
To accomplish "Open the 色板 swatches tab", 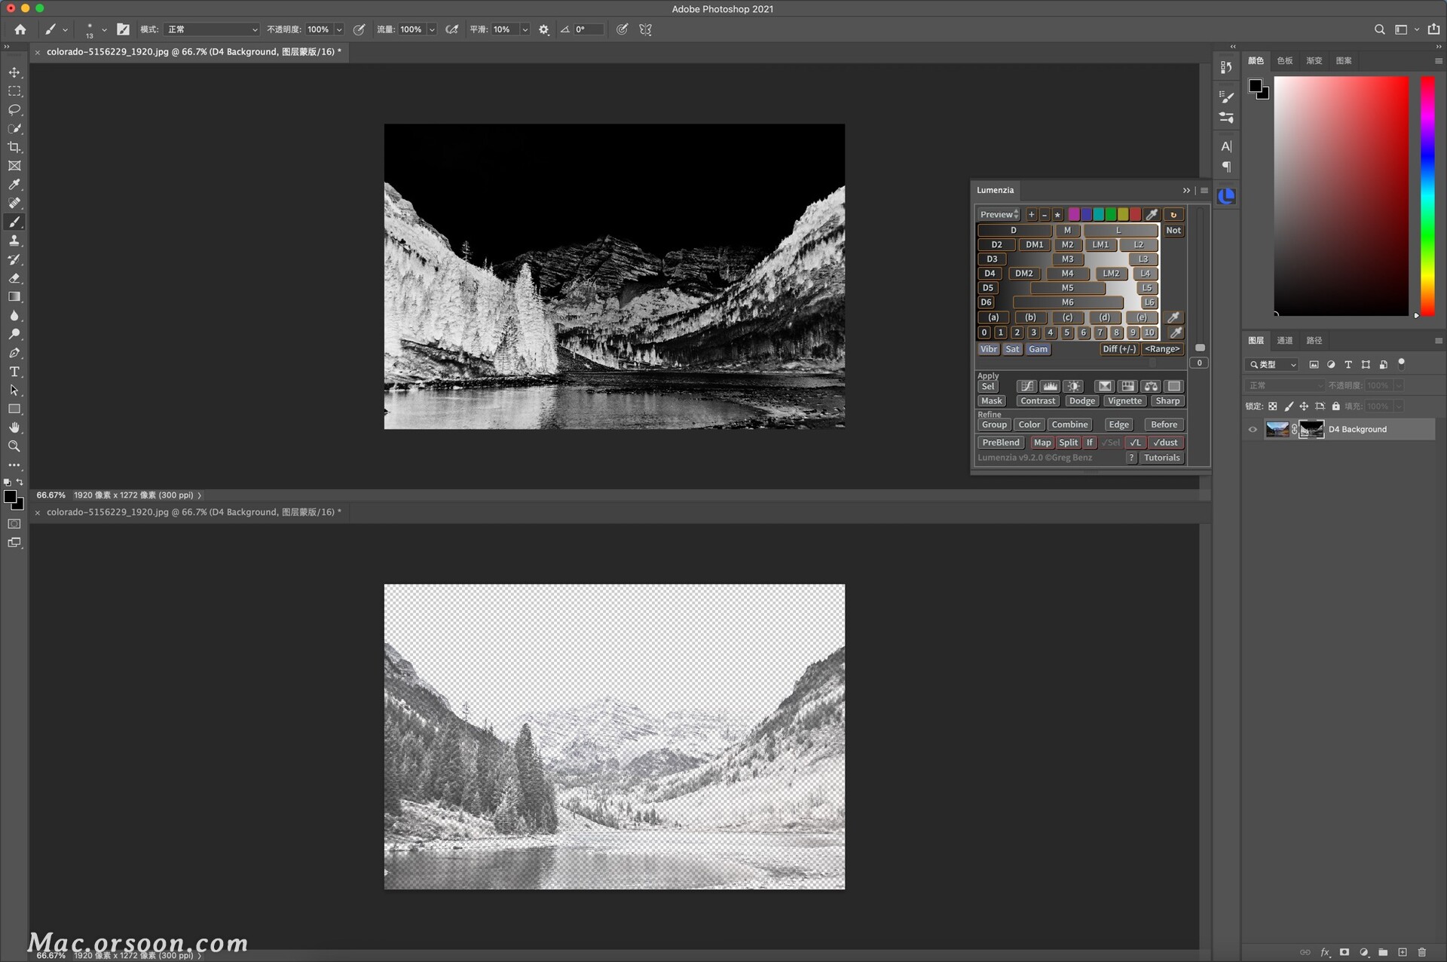I will [1284, 61].
